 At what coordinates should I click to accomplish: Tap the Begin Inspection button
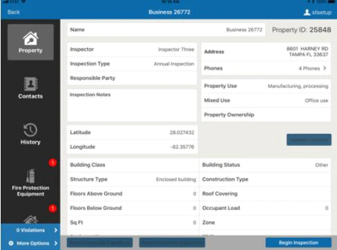click(x=298, y=242)
